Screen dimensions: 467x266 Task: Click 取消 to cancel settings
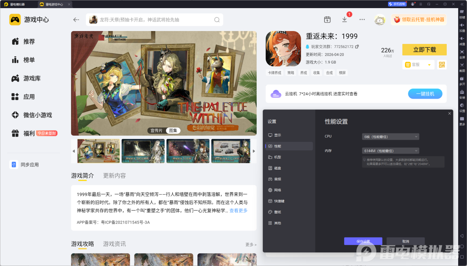(406, 241)
